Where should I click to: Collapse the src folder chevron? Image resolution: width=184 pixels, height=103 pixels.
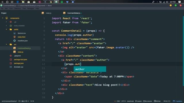6,44
